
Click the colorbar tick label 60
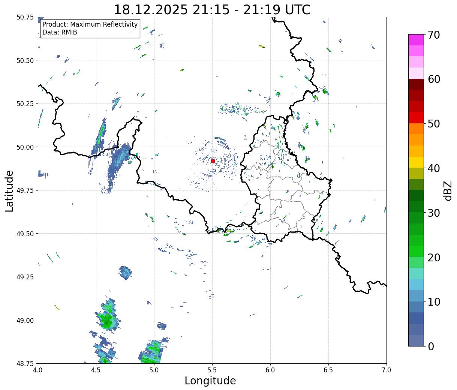(434, 79)
